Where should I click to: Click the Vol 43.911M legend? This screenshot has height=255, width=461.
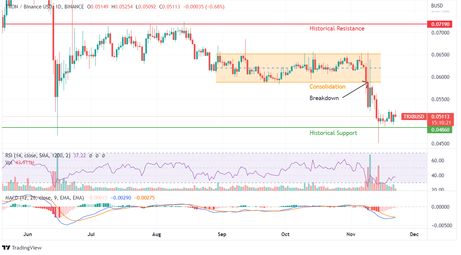pyautogui.click(x=19, y=163)
